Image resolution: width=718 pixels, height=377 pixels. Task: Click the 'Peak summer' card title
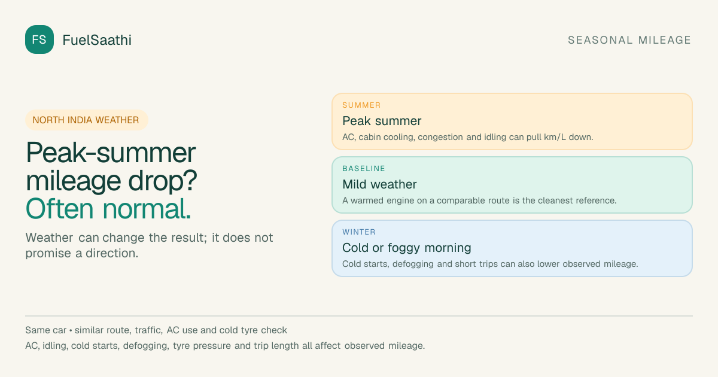(x=382, y=121)
